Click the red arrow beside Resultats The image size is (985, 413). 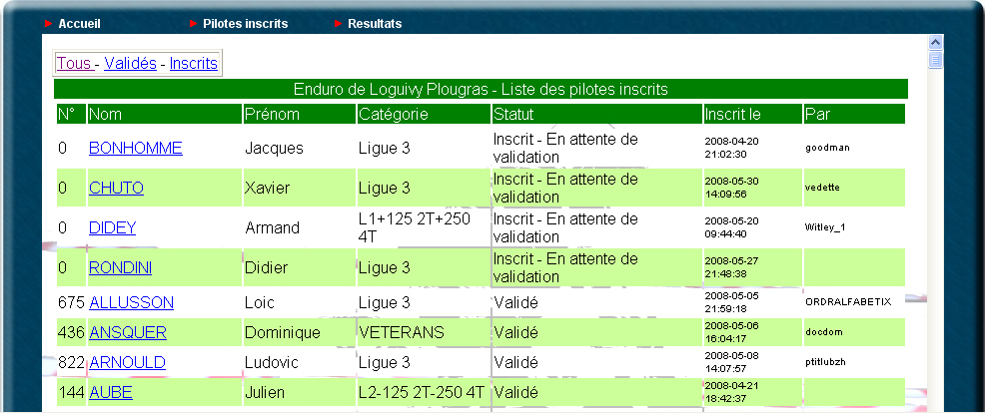[338, 24]
